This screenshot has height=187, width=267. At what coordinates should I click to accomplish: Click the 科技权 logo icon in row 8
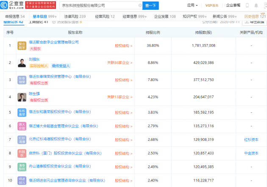click(22, 153)
